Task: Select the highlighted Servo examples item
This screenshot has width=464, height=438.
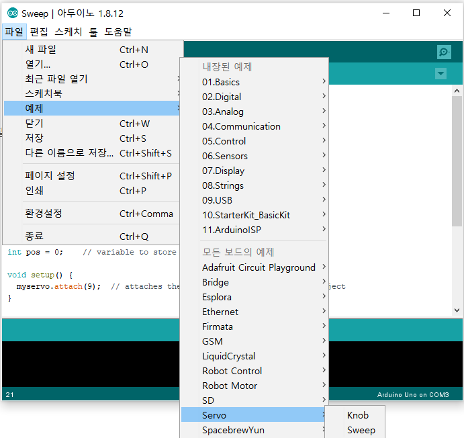Action: pyautogui.click(x=254, y=415)
